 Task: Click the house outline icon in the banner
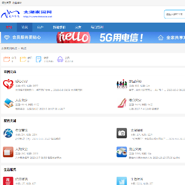160,38
